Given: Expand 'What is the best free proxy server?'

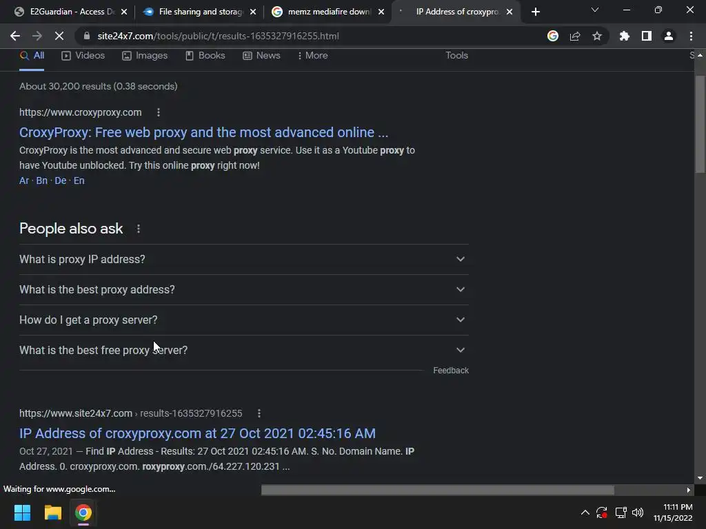Looking at the screenshot, I should [244, 350].
